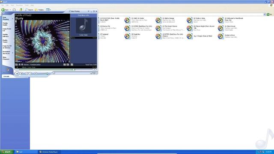The image size is (274, 154).
Task: Select the 07 Isolated file name
Action: [104, 34]
